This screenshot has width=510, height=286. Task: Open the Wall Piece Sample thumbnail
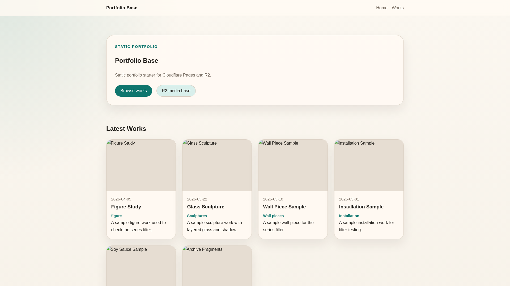tap(293, 165)
